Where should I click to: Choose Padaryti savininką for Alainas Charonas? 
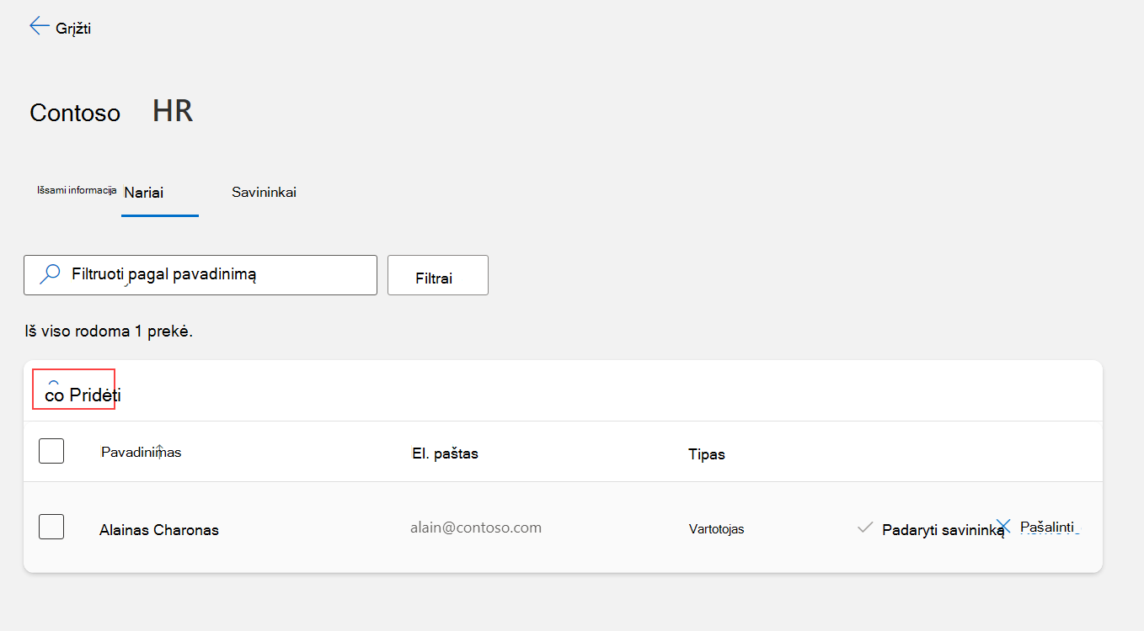click(943, 530)
